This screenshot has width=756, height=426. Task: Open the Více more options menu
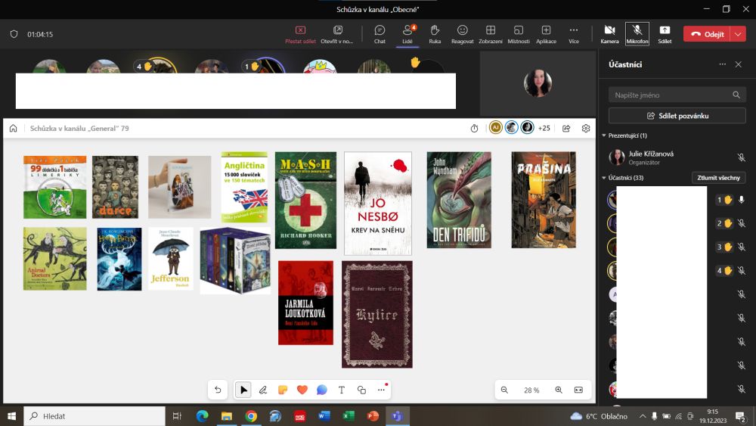pos(574,34)
